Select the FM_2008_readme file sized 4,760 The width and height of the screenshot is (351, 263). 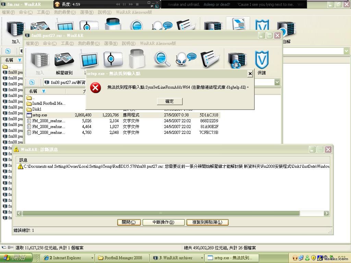123,133
